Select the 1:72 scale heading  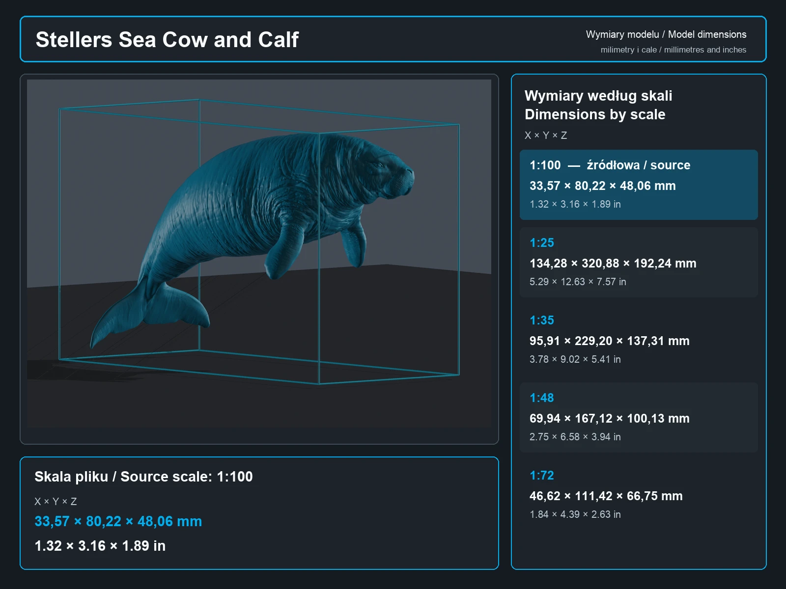[x=542, y=475]
